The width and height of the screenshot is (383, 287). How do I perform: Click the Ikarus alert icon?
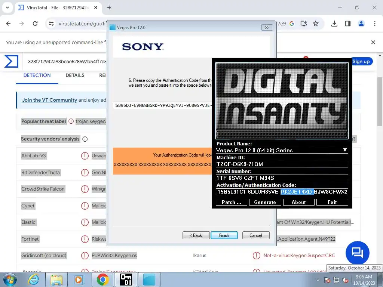(257, 256)
